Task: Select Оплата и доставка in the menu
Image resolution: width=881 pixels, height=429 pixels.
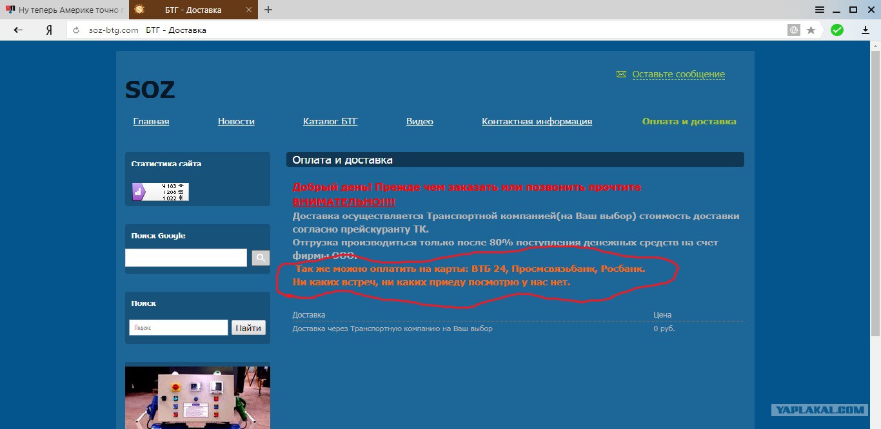Action: tap(689, 121)
